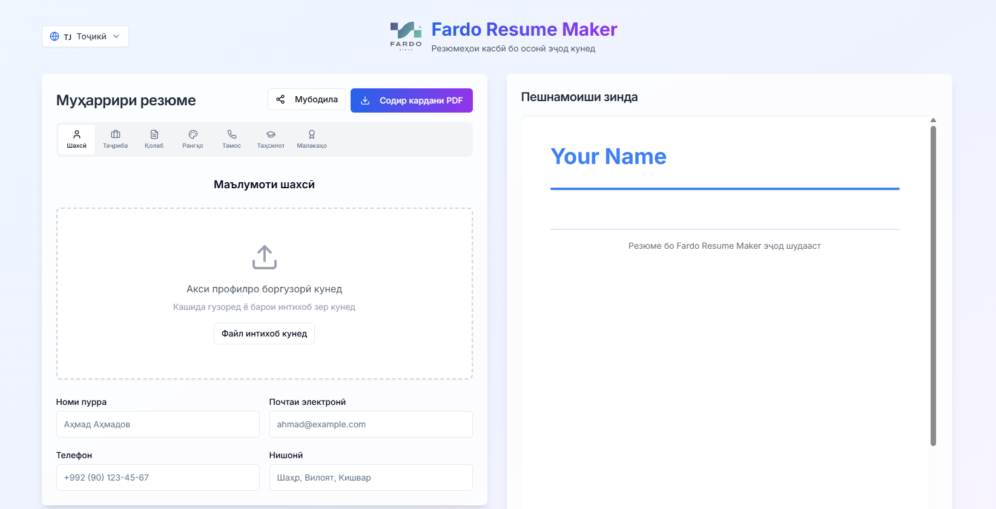Open the Малакаҳо skills tab
Screen dimensions: 996x509
[x=312, y=139]
